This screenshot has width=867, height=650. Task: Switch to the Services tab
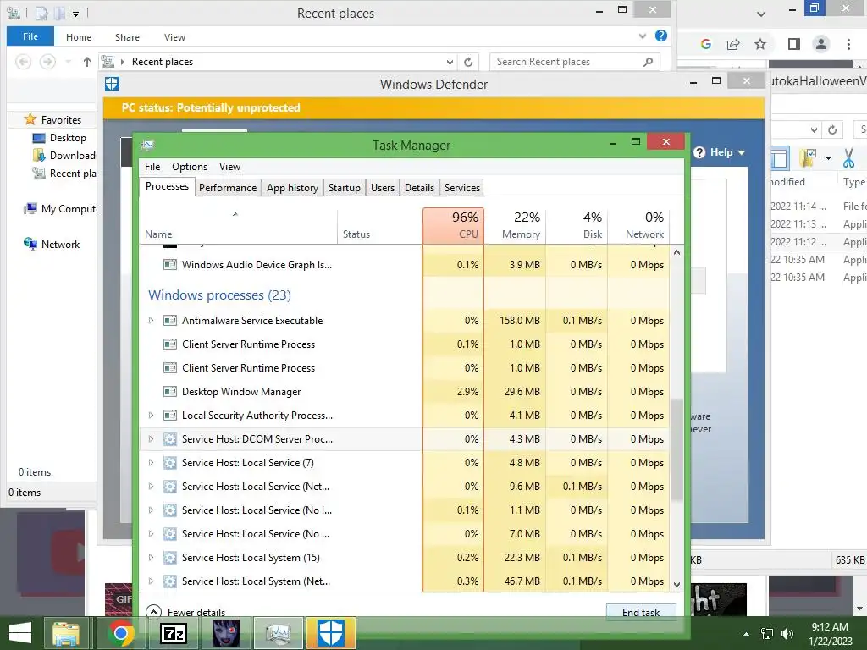pos(462,188)
